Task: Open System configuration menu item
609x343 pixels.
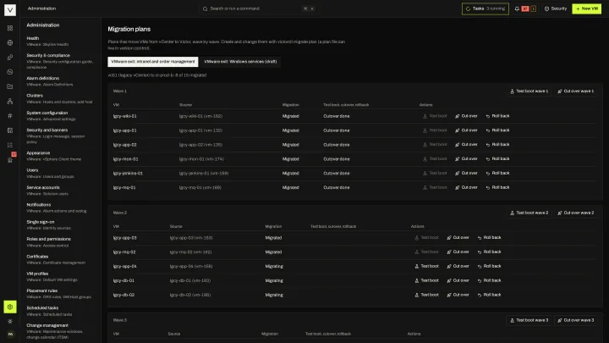Action: 60,116
